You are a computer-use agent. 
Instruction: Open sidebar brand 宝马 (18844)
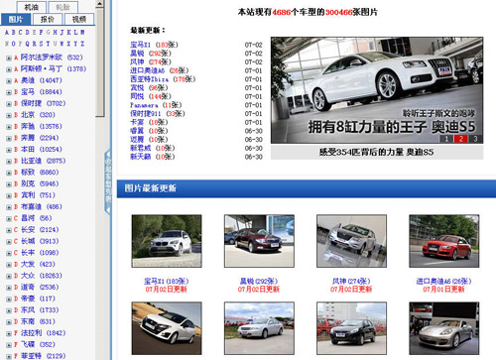click(x=42, y=92)
